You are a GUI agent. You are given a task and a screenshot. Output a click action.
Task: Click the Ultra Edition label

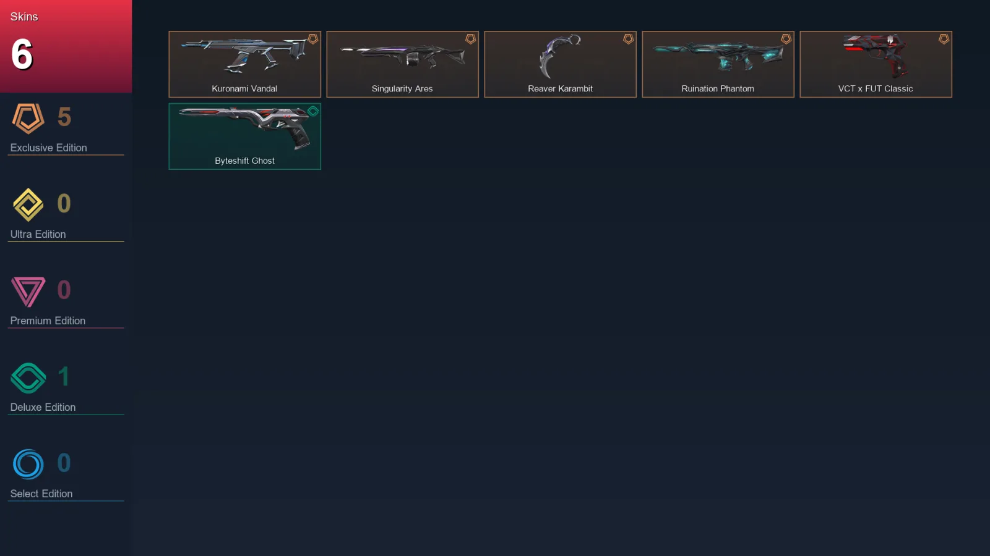click(38, 234)
